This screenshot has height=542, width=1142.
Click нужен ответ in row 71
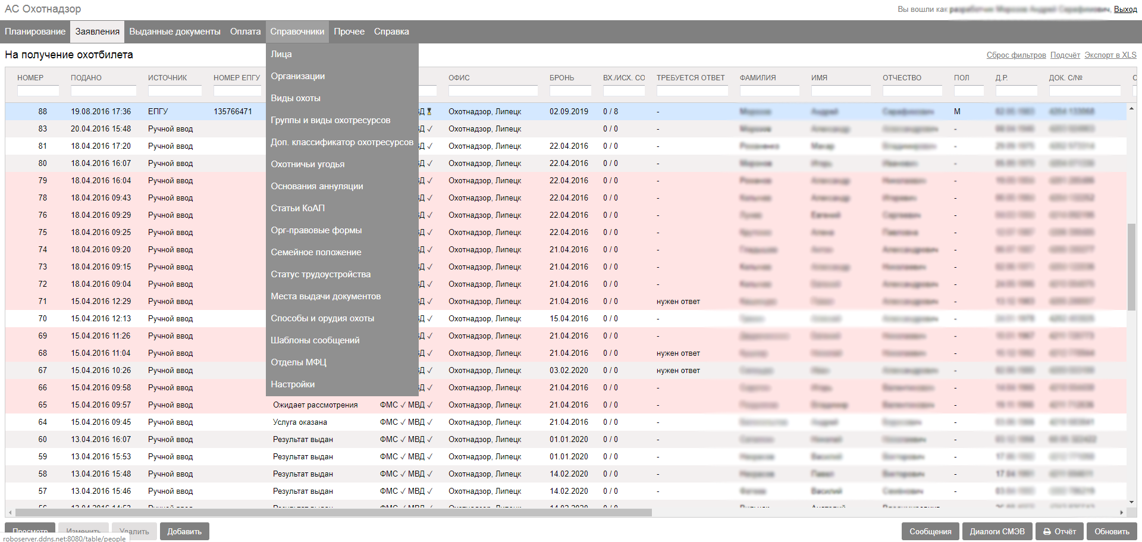[x=678, y=302]
